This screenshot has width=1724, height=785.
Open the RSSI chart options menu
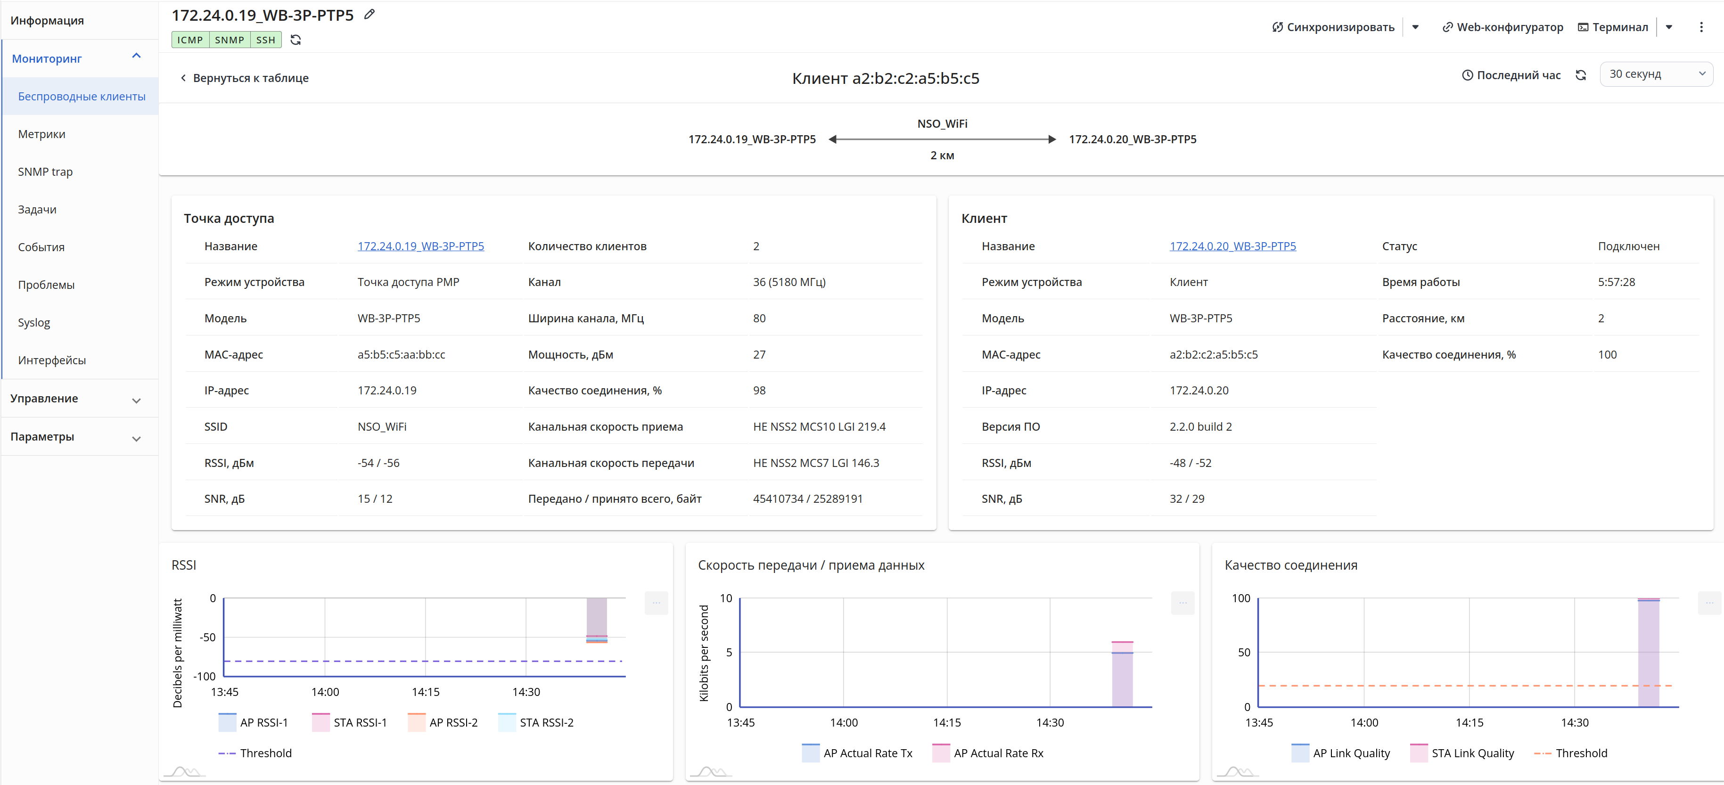[656, 603]
